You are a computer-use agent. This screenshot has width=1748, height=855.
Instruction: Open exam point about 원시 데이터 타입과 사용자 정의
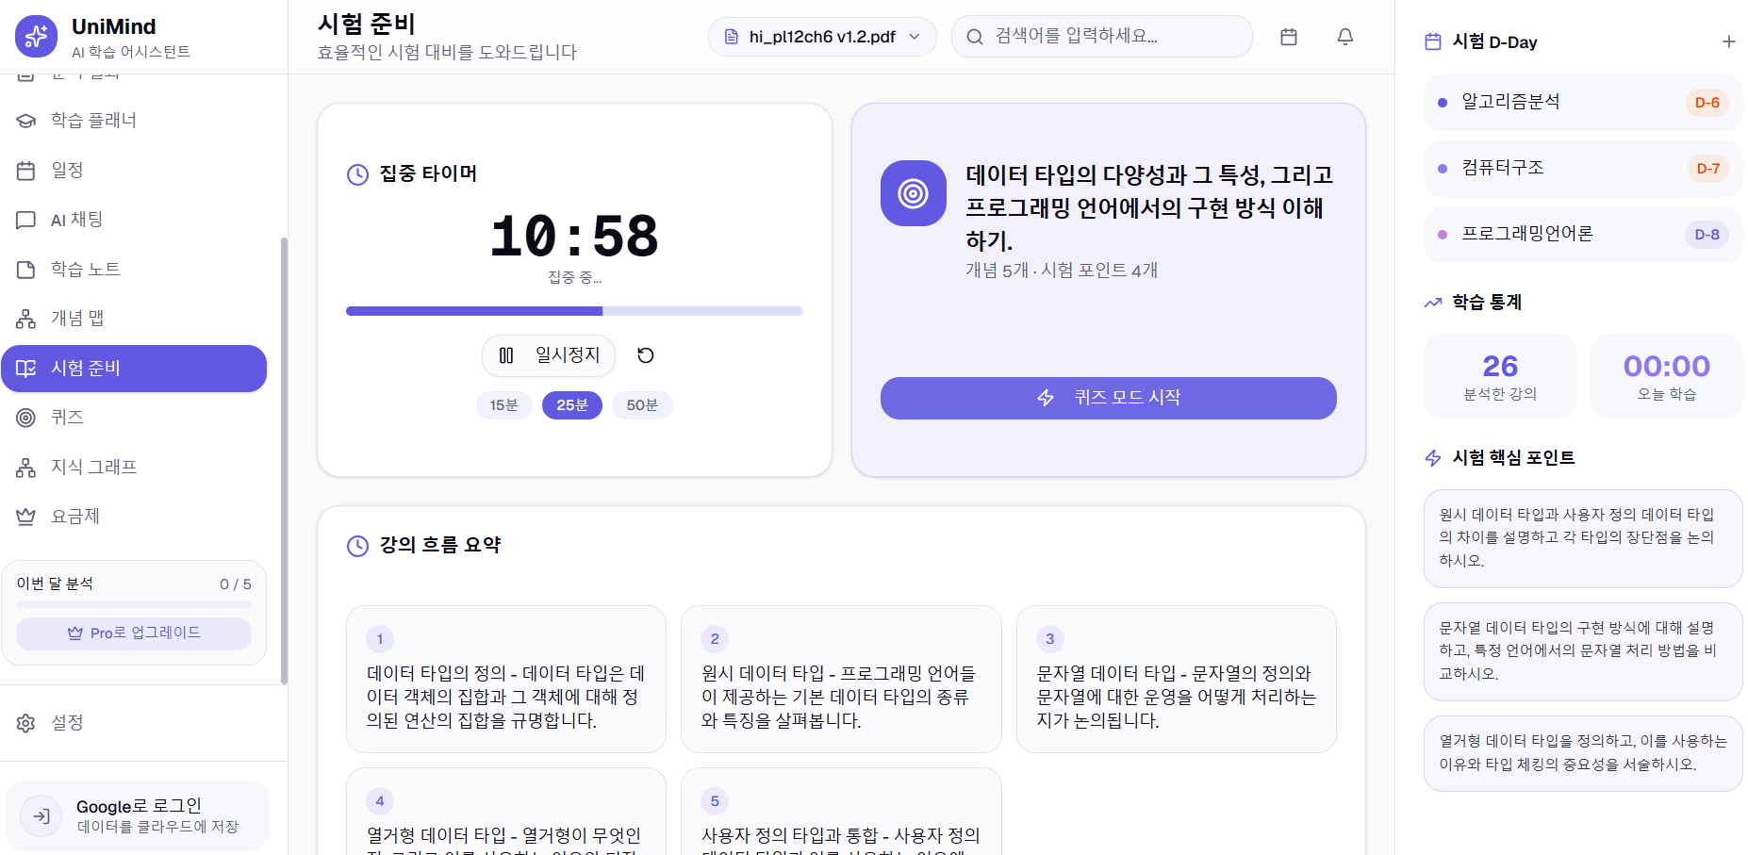click(1583, 538)
